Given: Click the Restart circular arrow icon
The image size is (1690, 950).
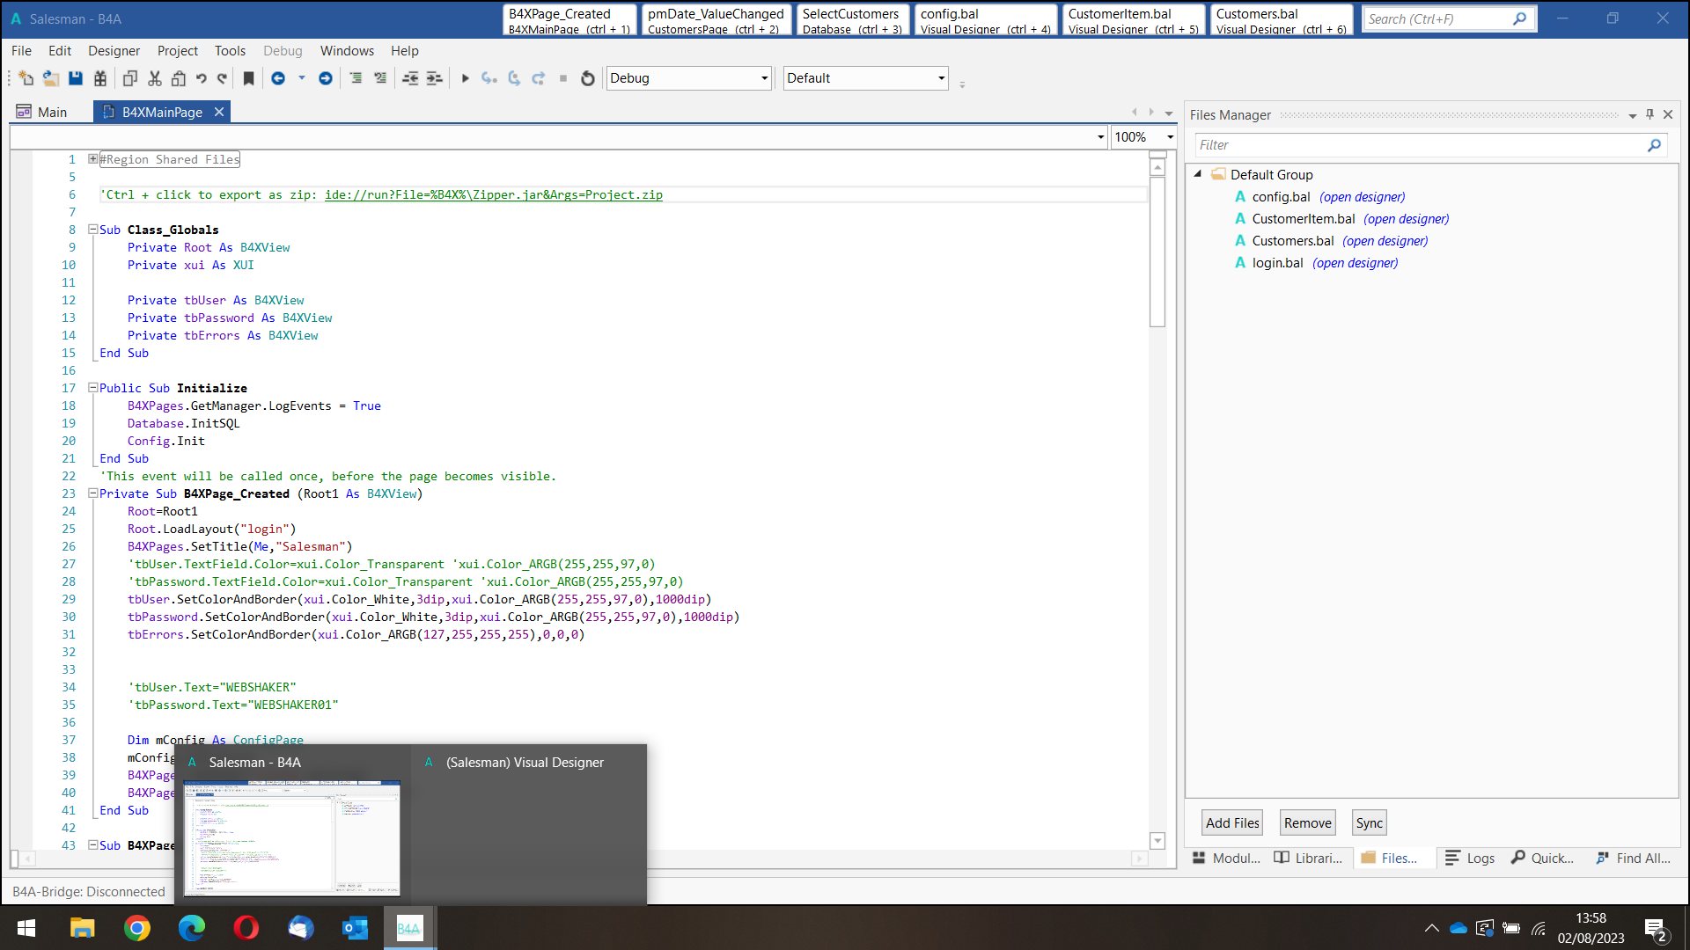Looking at the screenshot, I should coord(588,78).
